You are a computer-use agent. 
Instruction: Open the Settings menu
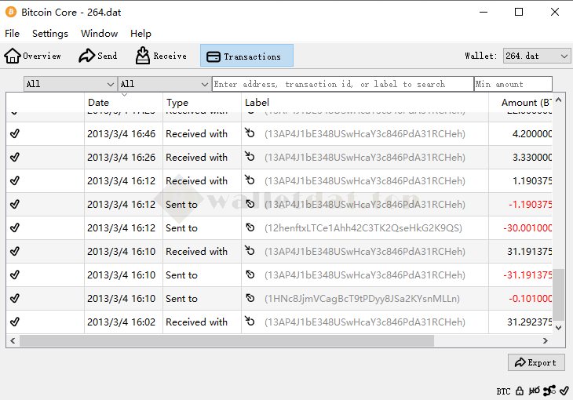coord(50,34)
